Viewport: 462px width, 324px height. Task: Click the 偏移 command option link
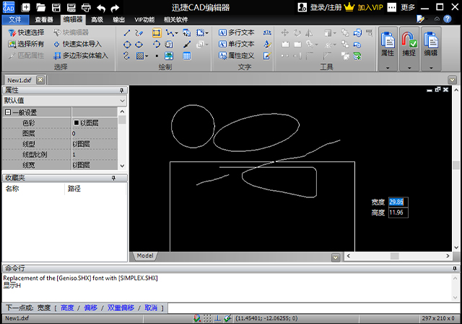[90, 308]
